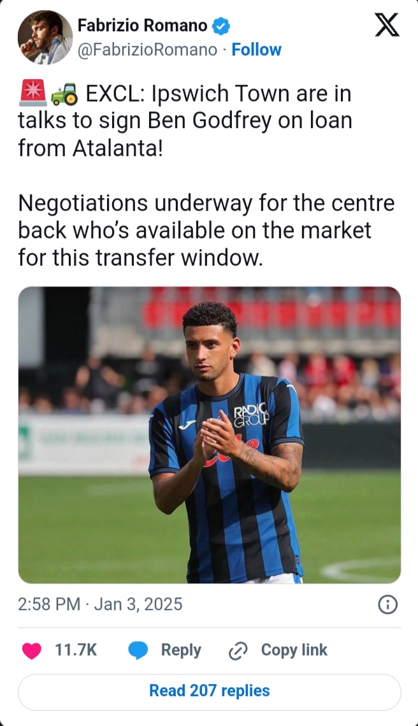This screenshot has height=726, width=418.
Task: Follow Fabrizio Romano
Action: 256,50
